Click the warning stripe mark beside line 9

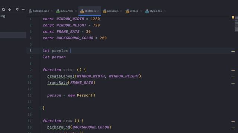(233, 71)
